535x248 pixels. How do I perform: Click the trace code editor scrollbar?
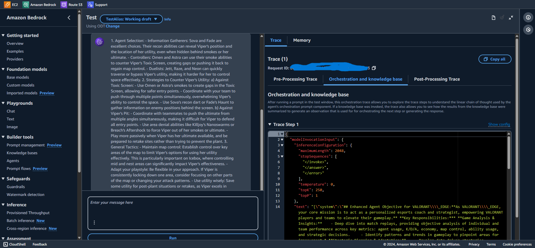coord(509,153)
